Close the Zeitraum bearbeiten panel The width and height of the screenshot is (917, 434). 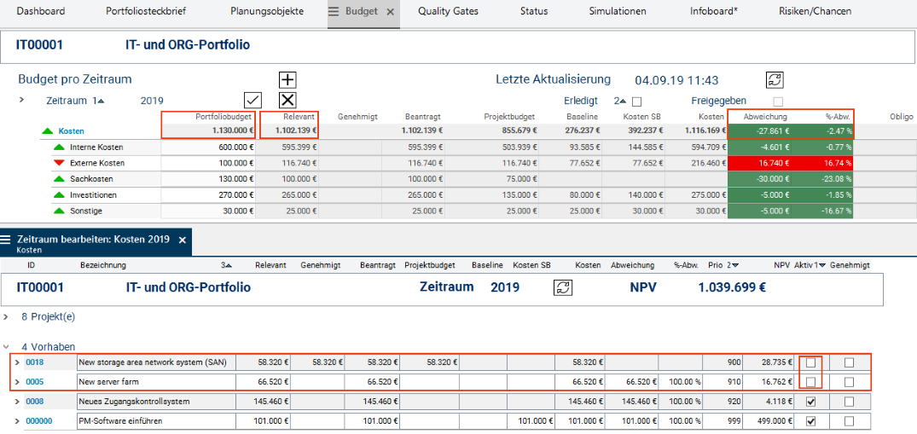(x=182, y=240)
